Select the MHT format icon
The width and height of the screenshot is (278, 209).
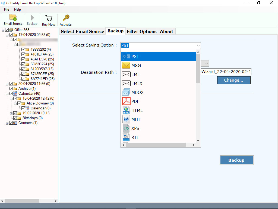click(126, 119)
